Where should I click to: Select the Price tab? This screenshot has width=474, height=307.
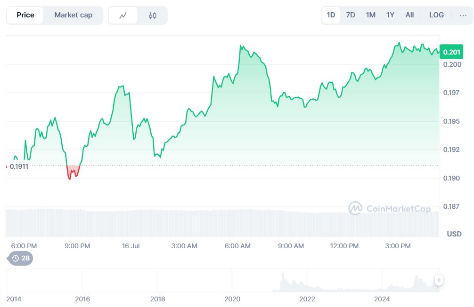coord(25,15)
